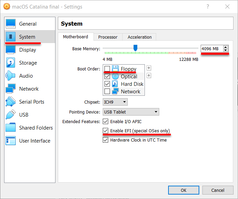Screen dimensions: 238x199
Task: Click the Storage disk icon
Action: pos(11,63)
